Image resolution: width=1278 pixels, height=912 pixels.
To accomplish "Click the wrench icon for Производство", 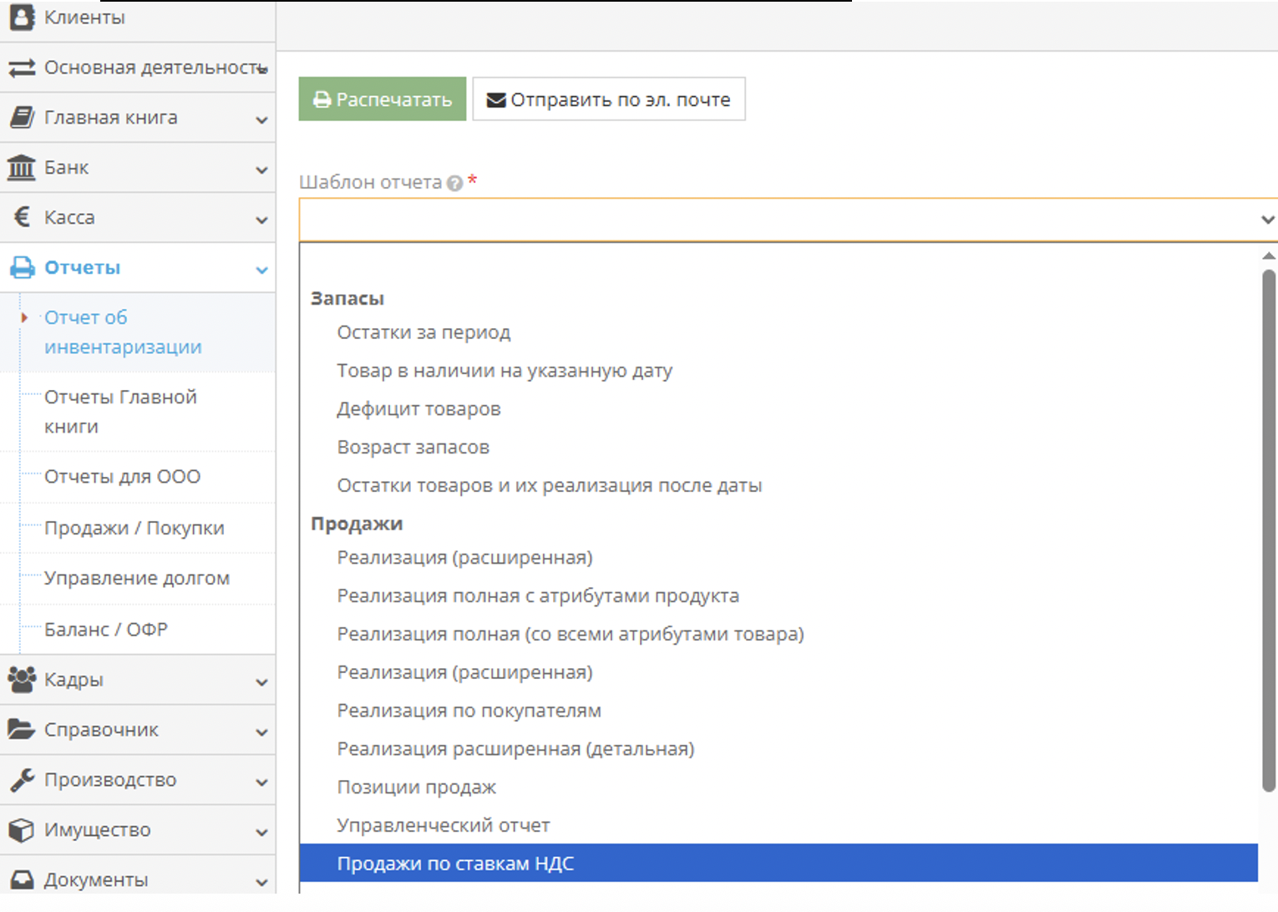I will pos(22,780).
